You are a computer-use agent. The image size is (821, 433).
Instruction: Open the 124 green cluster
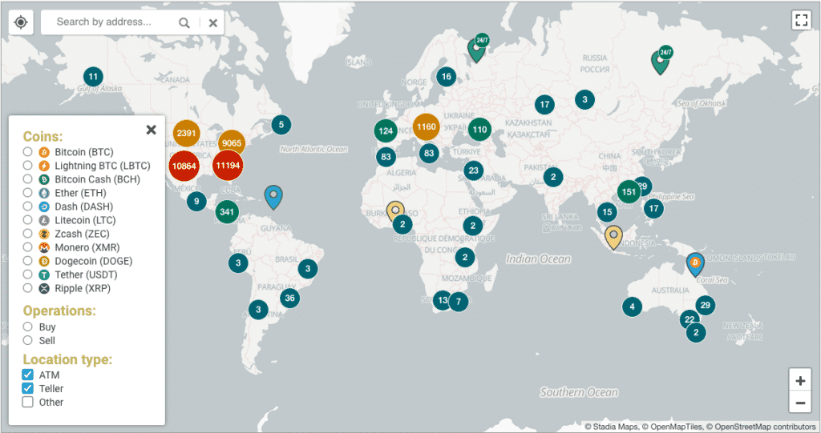[386, 130]
